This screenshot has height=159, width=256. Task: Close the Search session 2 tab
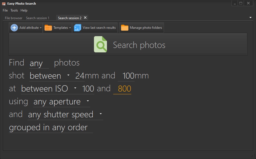click(x=85, y=17)
